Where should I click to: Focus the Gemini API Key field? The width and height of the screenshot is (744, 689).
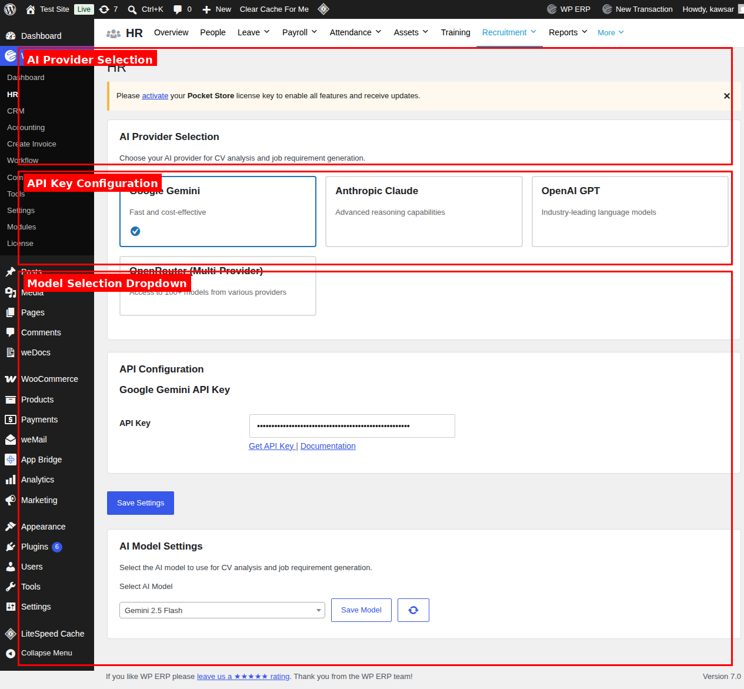[x=352, y=426]
